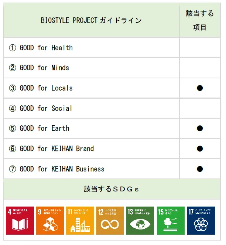Click the SDG 13 climate action icon
Screen dimensions: 226x245
pyautogui.click(x=140, y=221)
